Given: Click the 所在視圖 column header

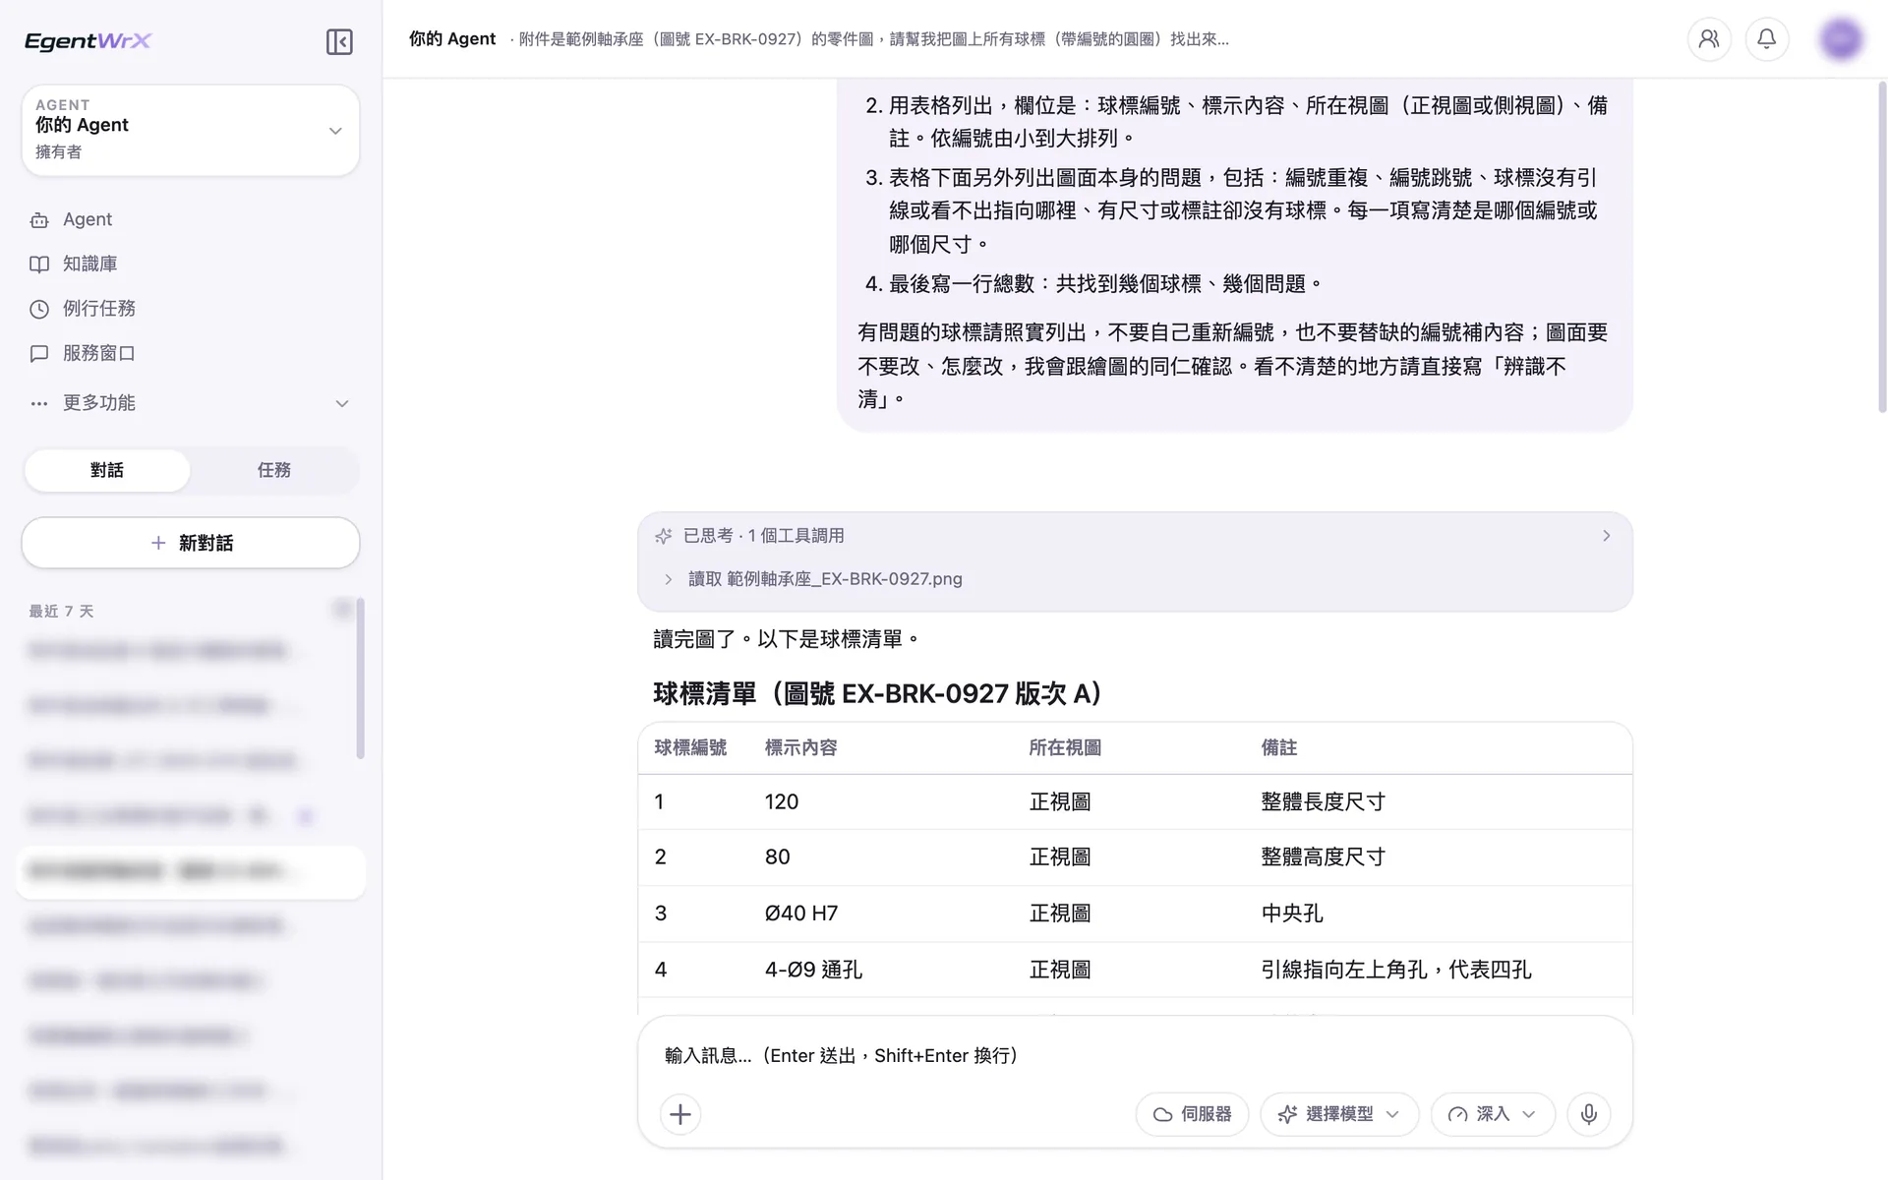Looking at the screenshot, I should (1065, 748).
